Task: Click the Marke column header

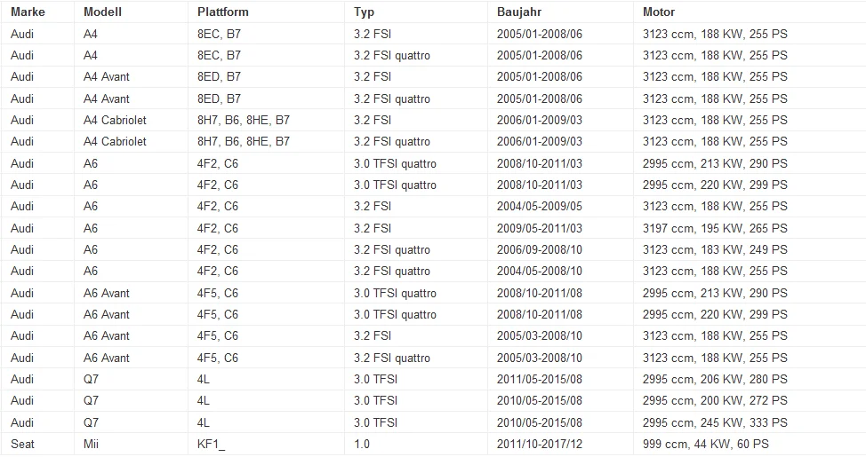Action: [x=28, y=12]
